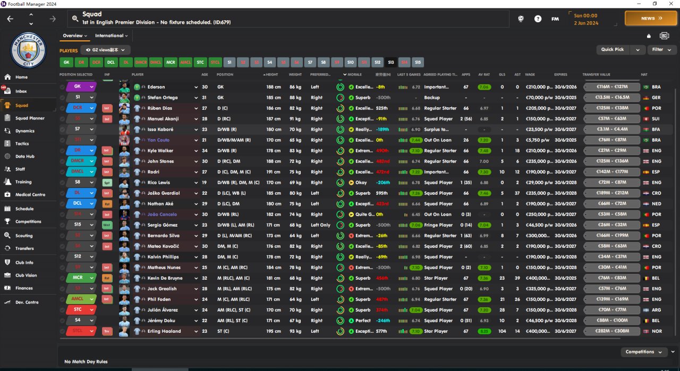
Task: Open the Club Info page
Action: (x=24, y=262)
